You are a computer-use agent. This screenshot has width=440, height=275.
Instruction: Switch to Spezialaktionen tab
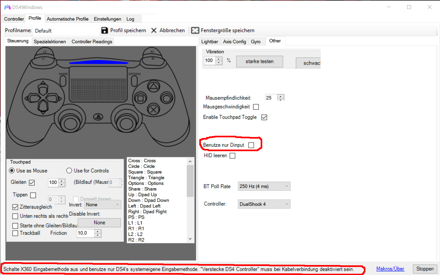(50, 41)
